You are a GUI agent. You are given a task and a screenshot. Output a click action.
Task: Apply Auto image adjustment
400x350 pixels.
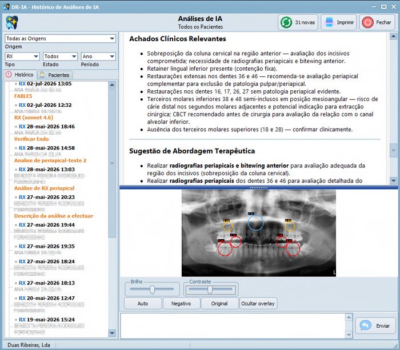coord(143,303)
